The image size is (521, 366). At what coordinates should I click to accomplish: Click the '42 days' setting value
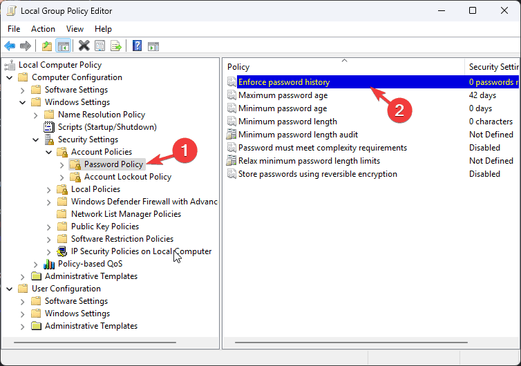[482, 95]
